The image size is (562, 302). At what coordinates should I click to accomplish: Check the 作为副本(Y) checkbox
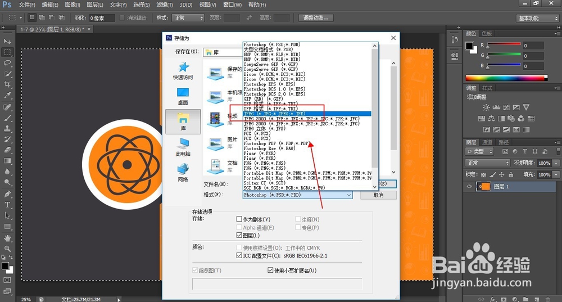(239, 219)
